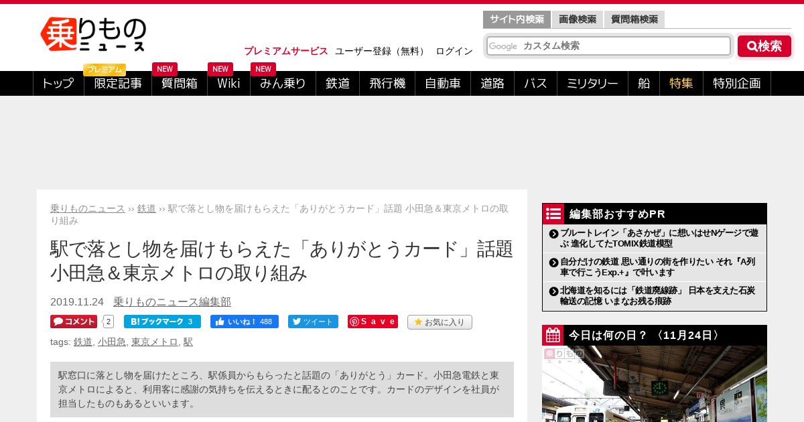Focus the Google カスタム検索 input field

[x=608, y=46]
